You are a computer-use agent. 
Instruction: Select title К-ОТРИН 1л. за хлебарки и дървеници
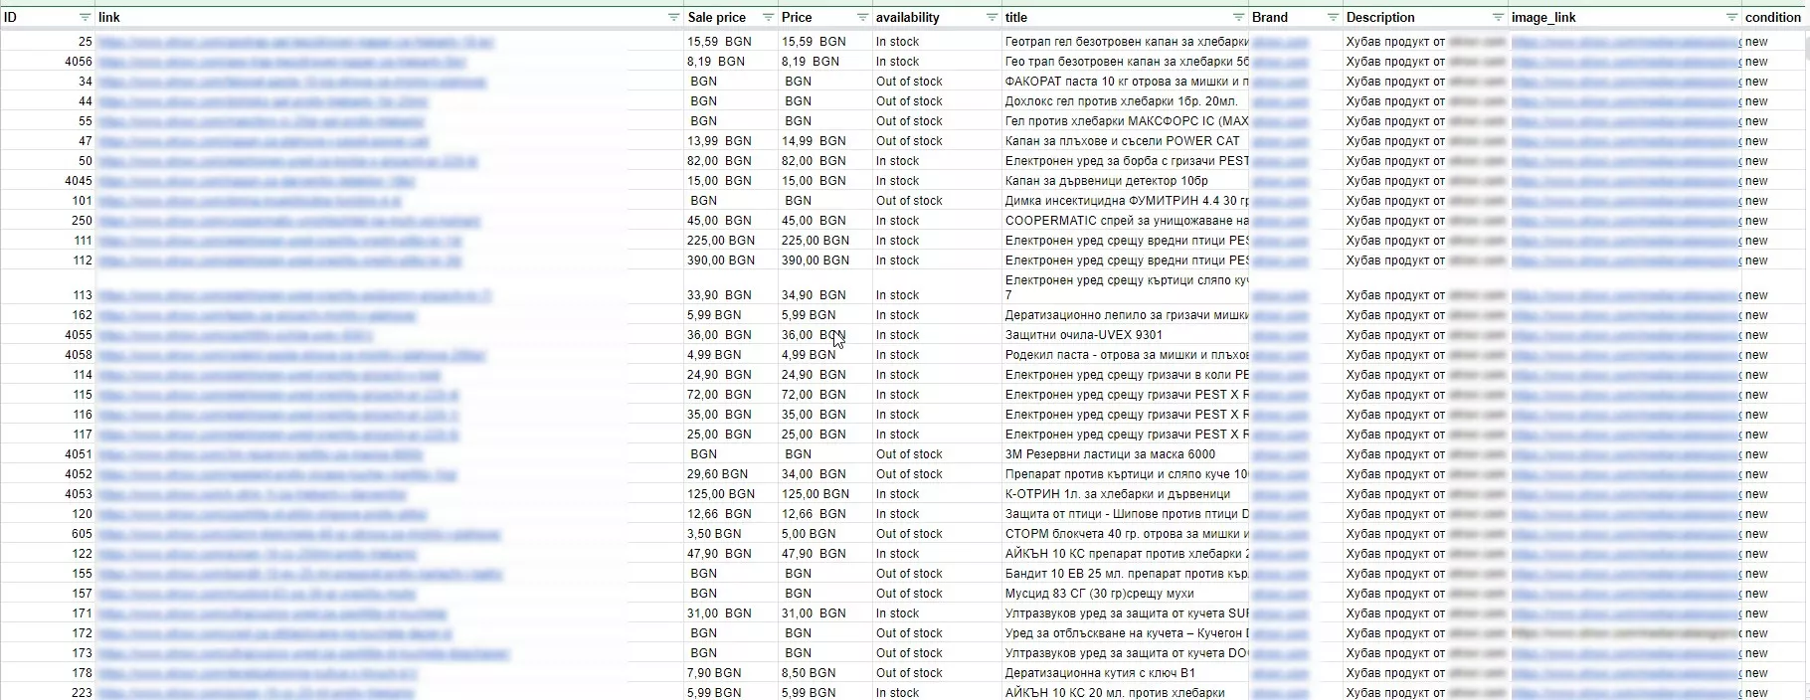(x=1118, y=494)
